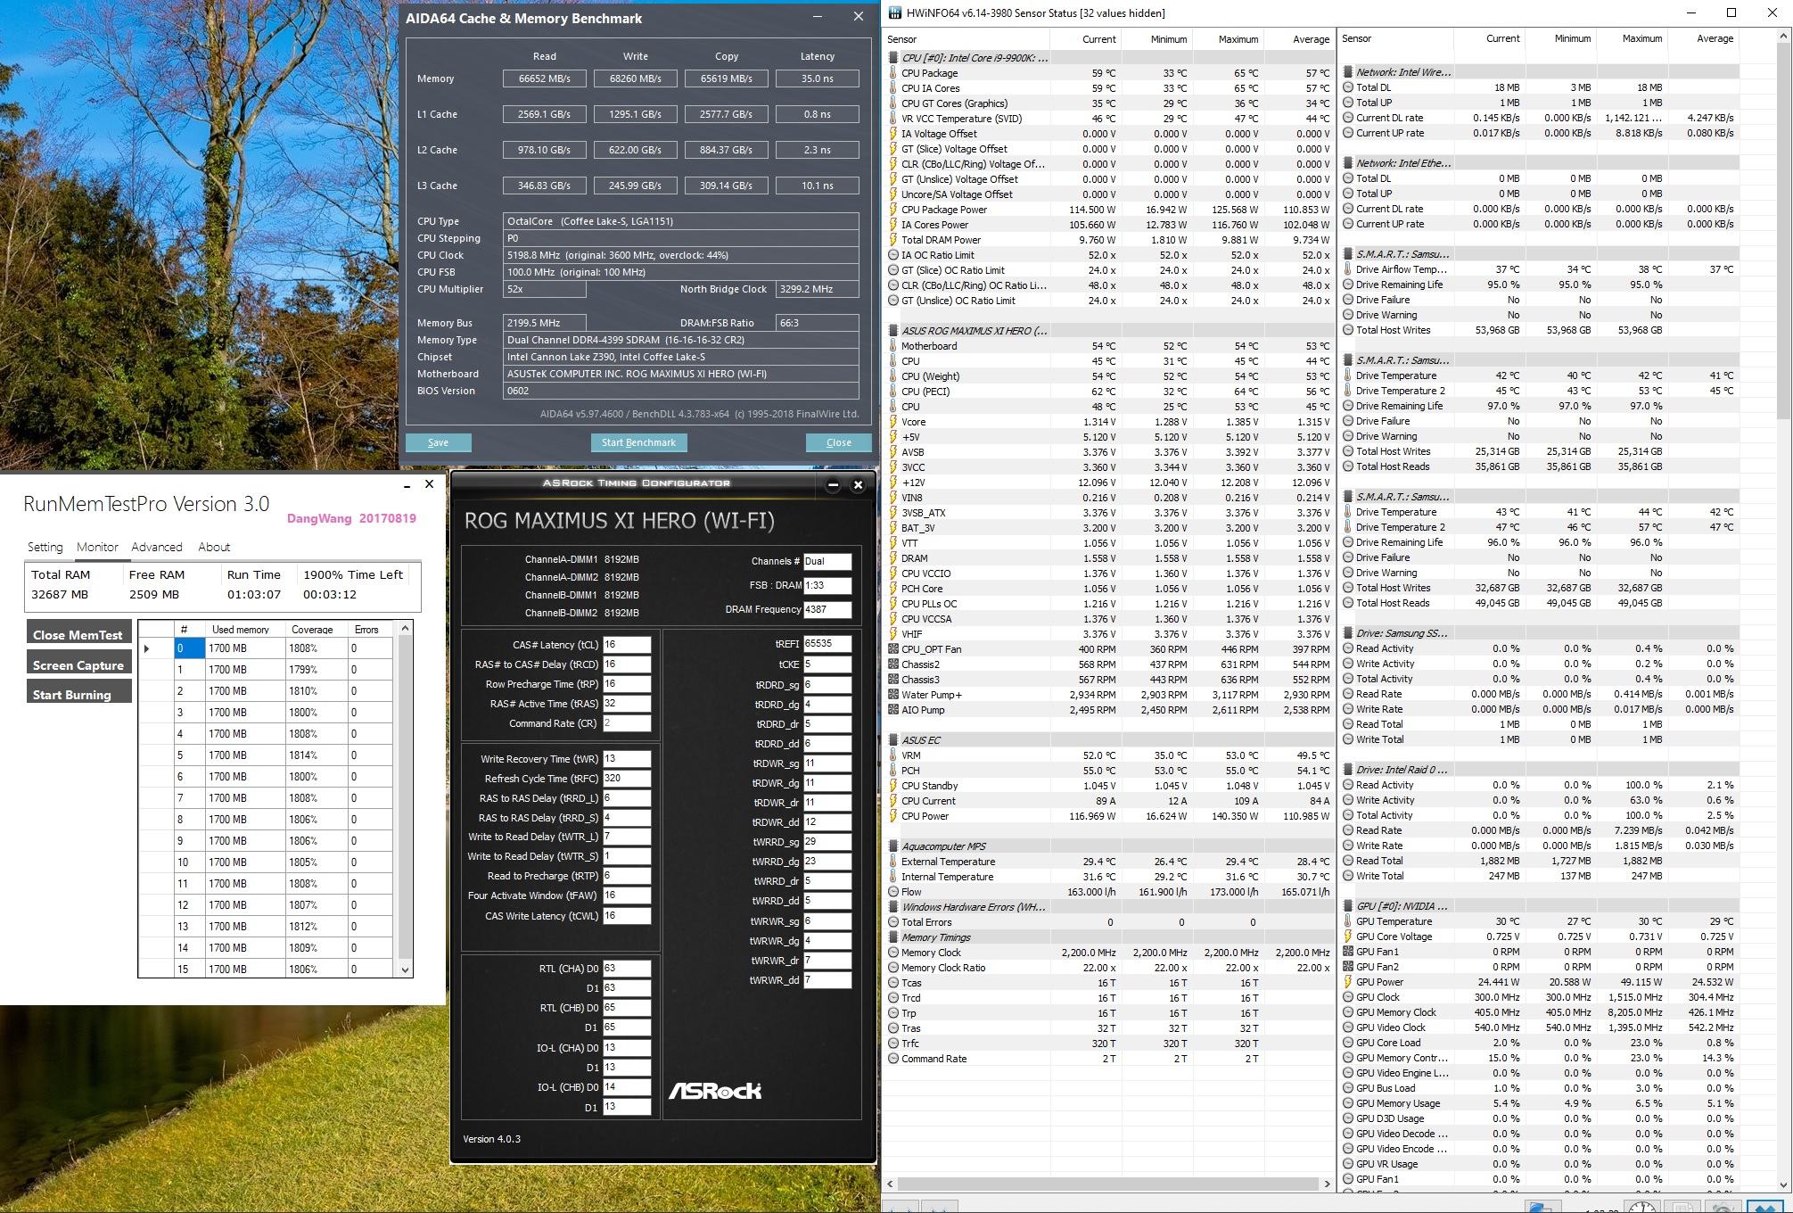This screenshot has width=1793, height=1213.
Task: Click the tREFI value field
Action: point(827,643)
